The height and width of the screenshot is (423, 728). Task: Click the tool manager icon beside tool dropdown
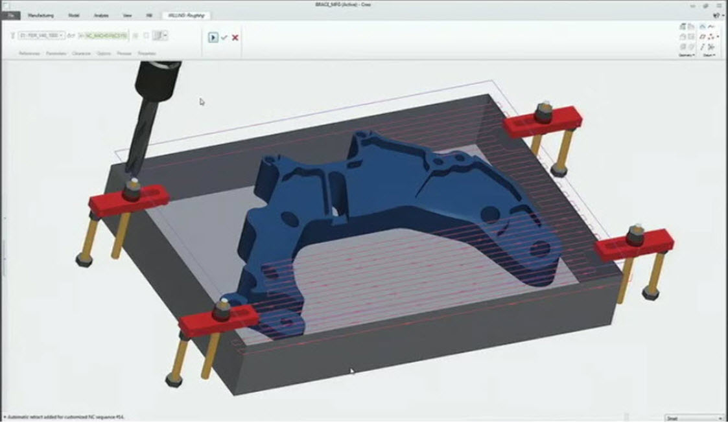pos(12,35)
